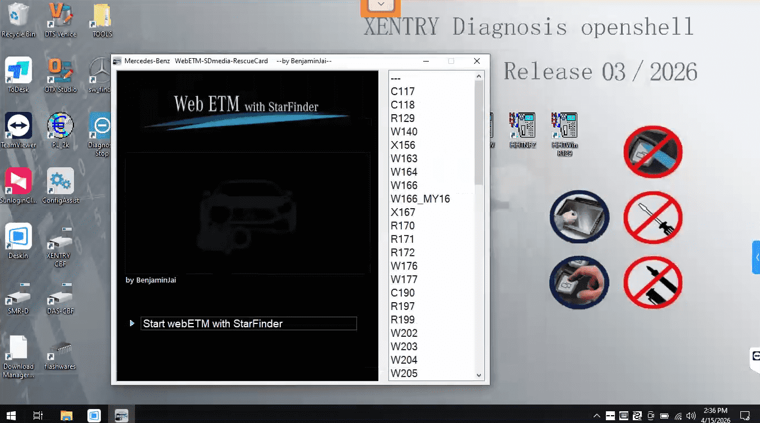Select W176 in the model list
The image size is (760, 423).
tap(432, 266)
